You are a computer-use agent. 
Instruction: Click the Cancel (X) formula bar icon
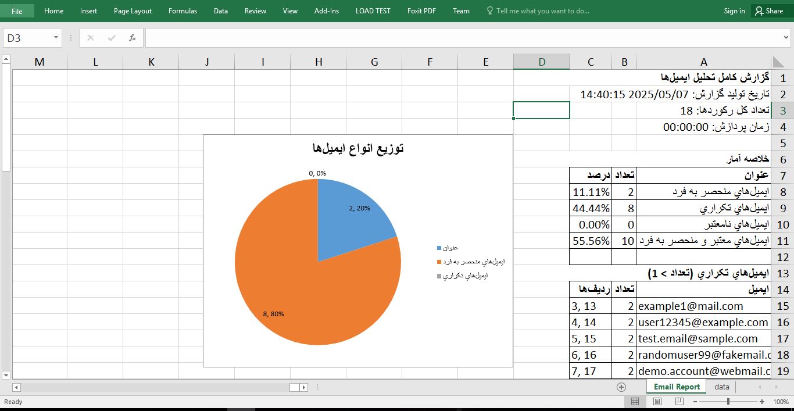pyautogui.click(x=90, y=38)
